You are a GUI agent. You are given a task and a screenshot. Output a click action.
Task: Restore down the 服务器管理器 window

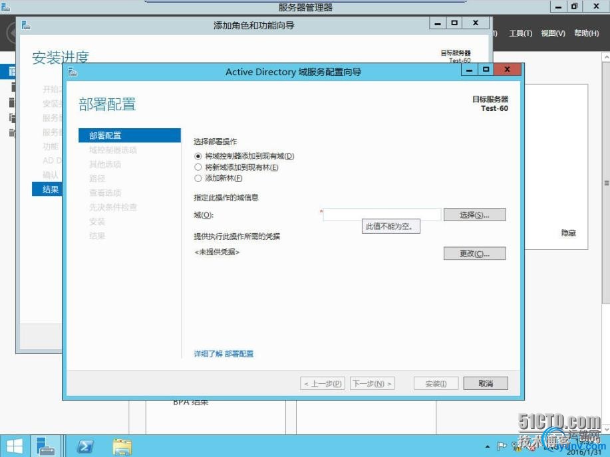click(575, 7)
